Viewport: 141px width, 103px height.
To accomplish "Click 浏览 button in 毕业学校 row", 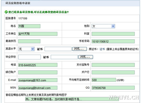I will [x=86, y=57].
